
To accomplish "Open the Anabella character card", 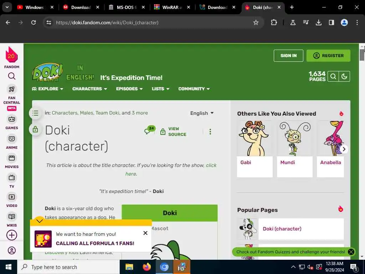I will pyautogui.click(x=330, y=149).
